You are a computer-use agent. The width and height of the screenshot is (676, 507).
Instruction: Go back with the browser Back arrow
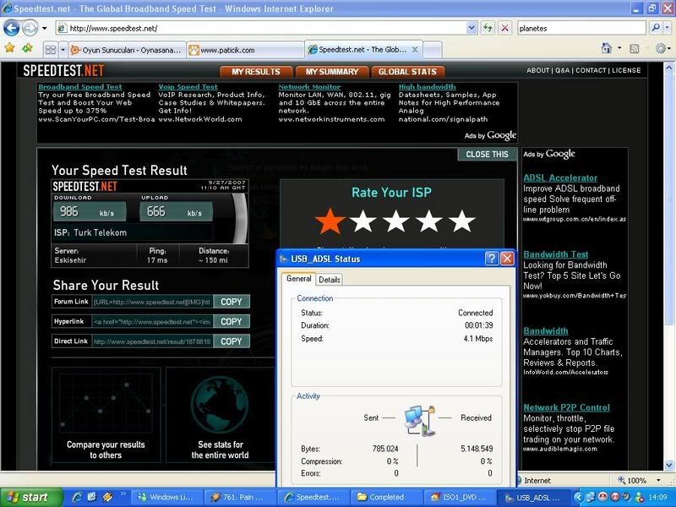coord(12,29)
